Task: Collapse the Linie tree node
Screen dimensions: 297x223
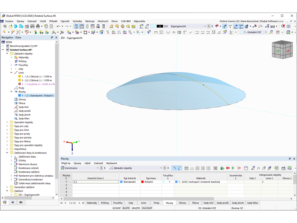Action: [11, 73]
